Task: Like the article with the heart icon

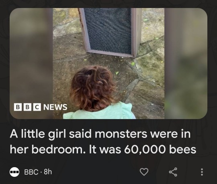Action: [144, 172]
